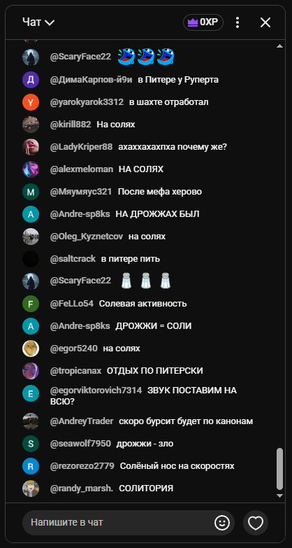The image size is (292, 548).
Task: Select username @alexmeloman
Action: tap(82, 169)
